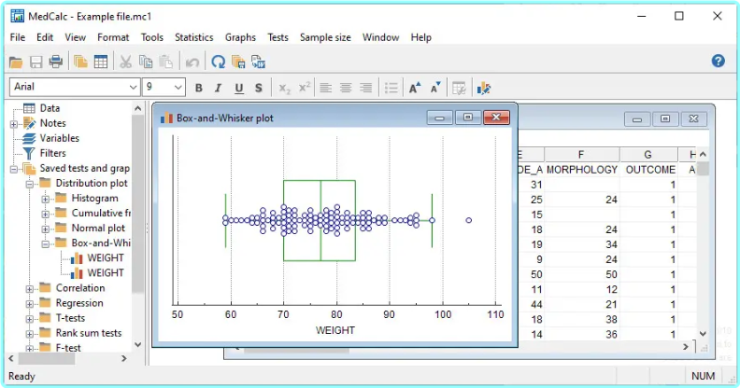Click the graph format paintbrush icon
Screen dimensions: 740x388
484,88
